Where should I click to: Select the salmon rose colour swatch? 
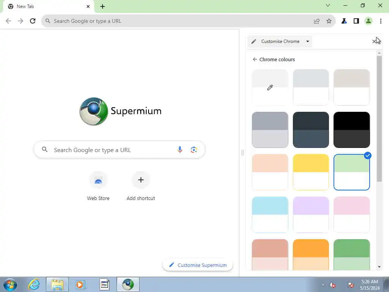[270, 255]
